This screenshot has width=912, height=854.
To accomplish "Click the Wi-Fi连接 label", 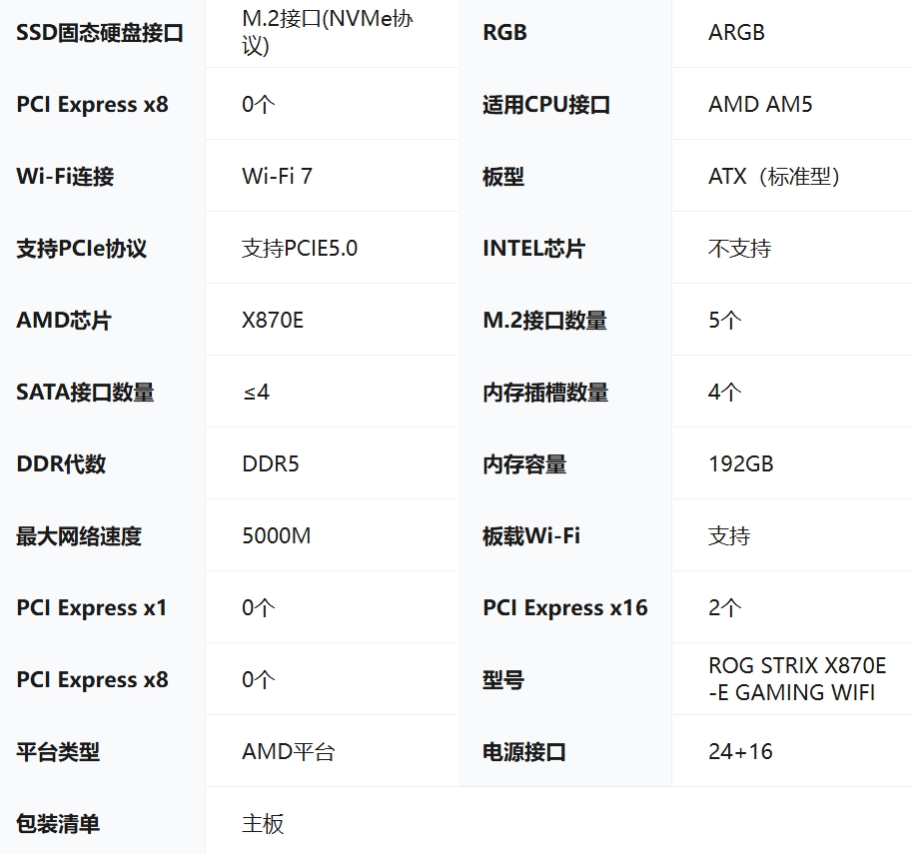I will click(65, 176).
